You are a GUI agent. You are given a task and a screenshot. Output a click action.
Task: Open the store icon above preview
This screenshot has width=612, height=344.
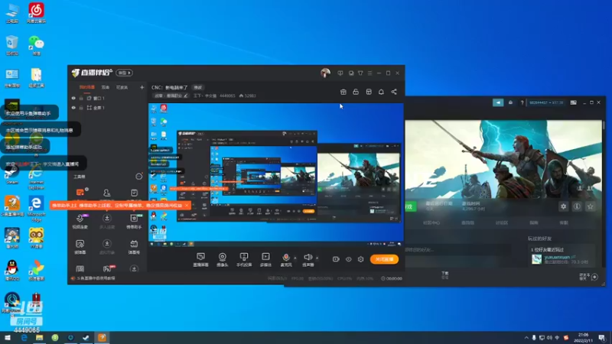(343, 92)
